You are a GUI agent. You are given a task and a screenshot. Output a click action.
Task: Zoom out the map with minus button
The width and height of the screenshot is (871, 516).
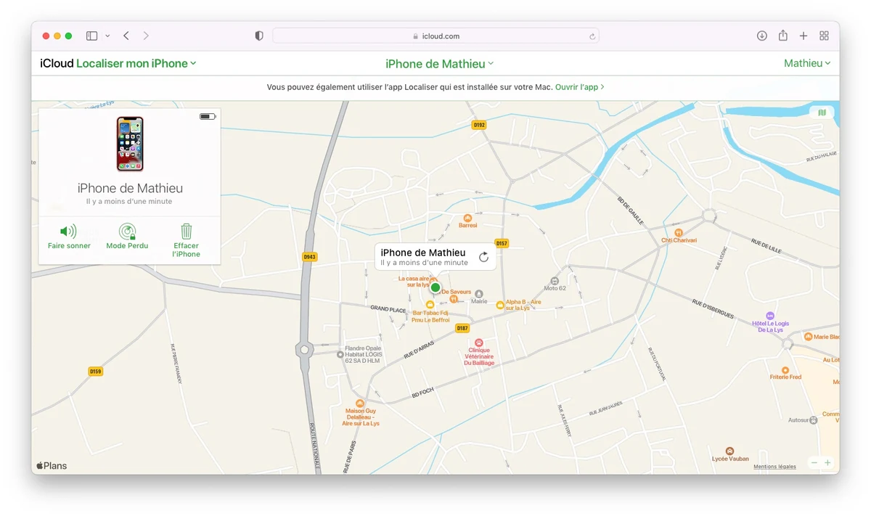[x=814, y=463]
